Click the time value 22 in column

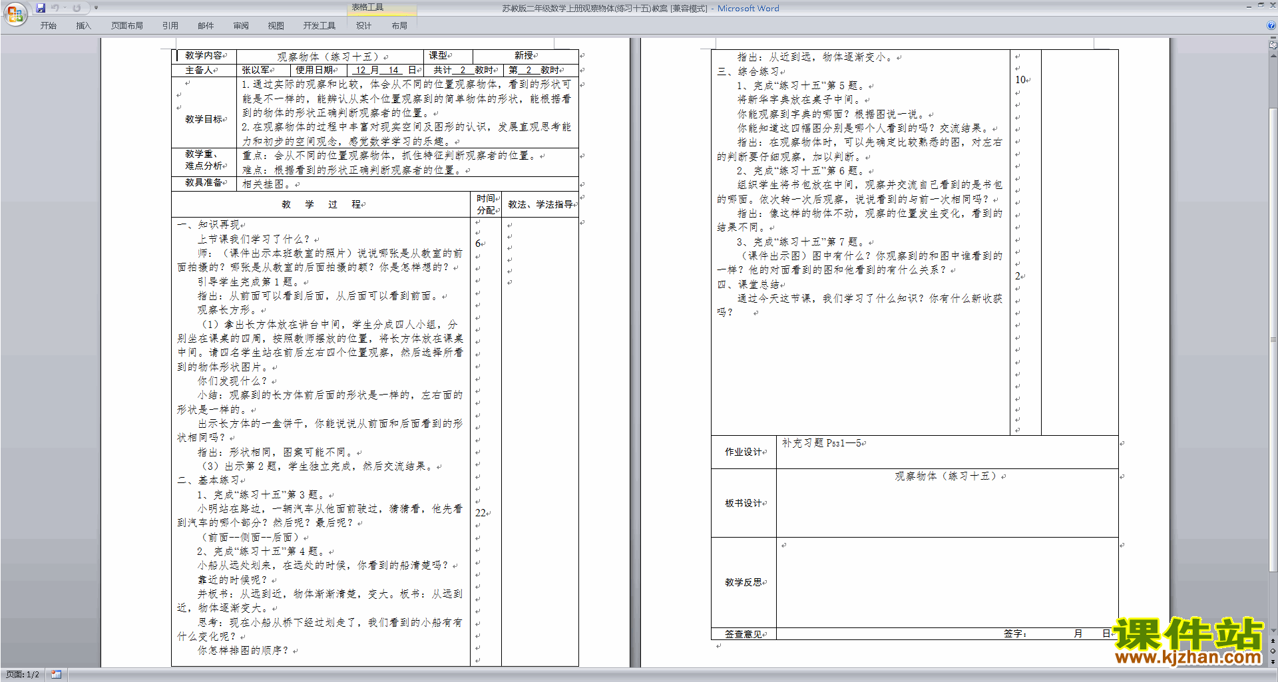481,513
